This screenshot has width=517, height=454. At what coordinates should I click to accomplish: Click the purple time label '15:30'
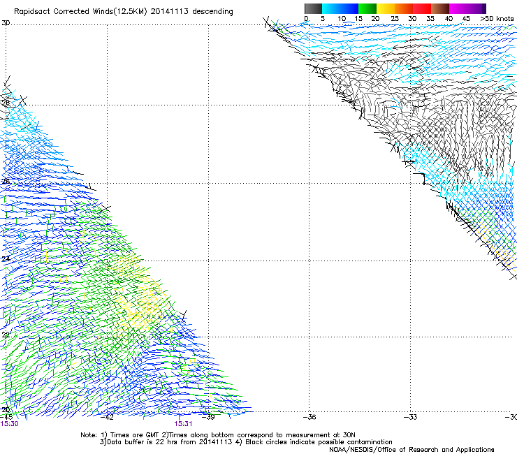click(9, 424)
